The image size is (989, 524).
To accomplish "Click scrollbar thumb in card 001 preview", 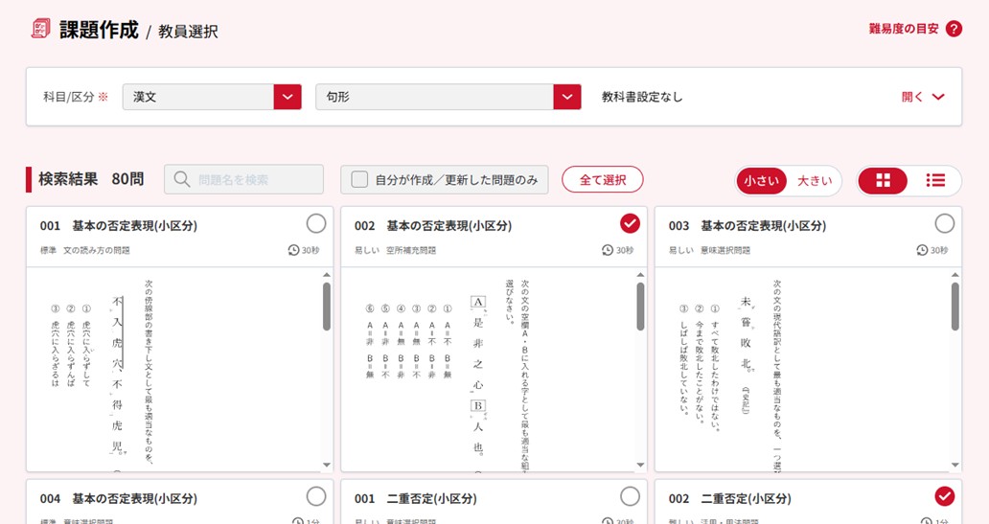I will coord(326,307).
